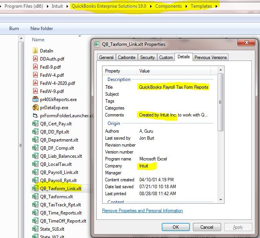Click Remove Properties and Personal Information link
This screenshot has height=238, width=260.
pos(143,211)
